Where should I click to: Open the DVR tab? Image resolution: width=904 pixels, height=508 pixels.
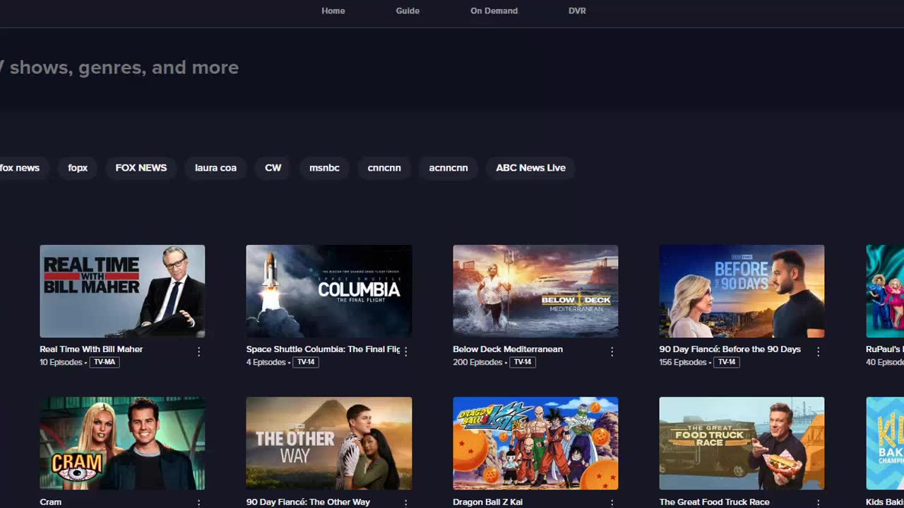(x=577, y=11)
